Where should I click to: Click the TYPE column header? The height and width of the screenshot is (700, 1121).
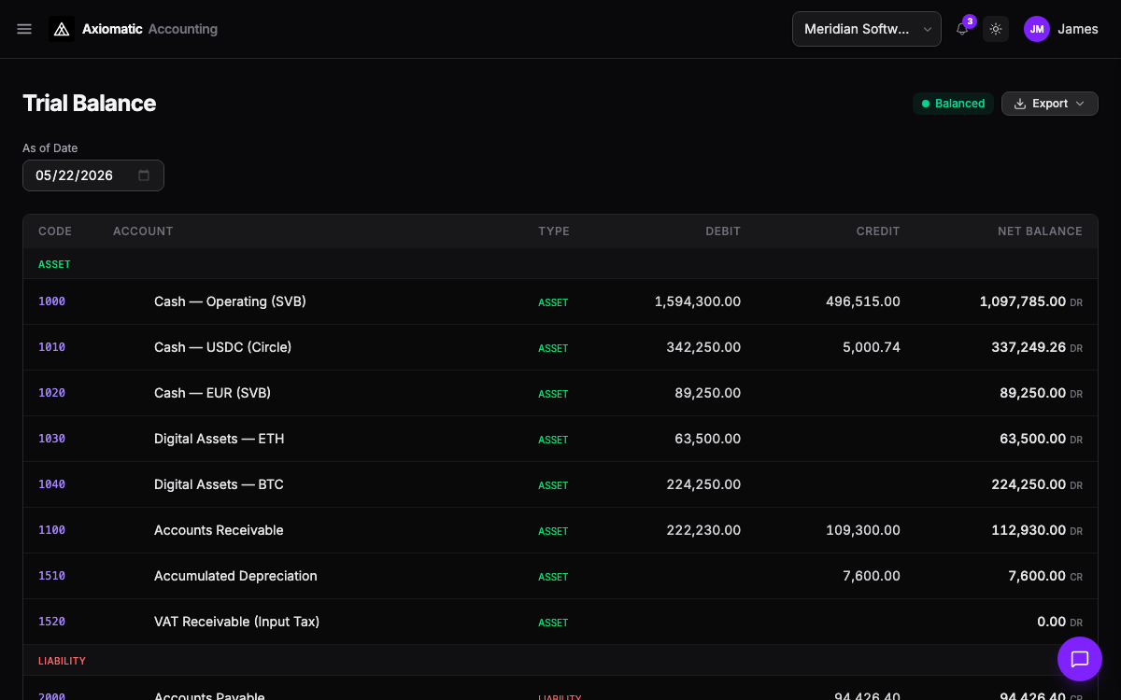[x=554, y=231]
